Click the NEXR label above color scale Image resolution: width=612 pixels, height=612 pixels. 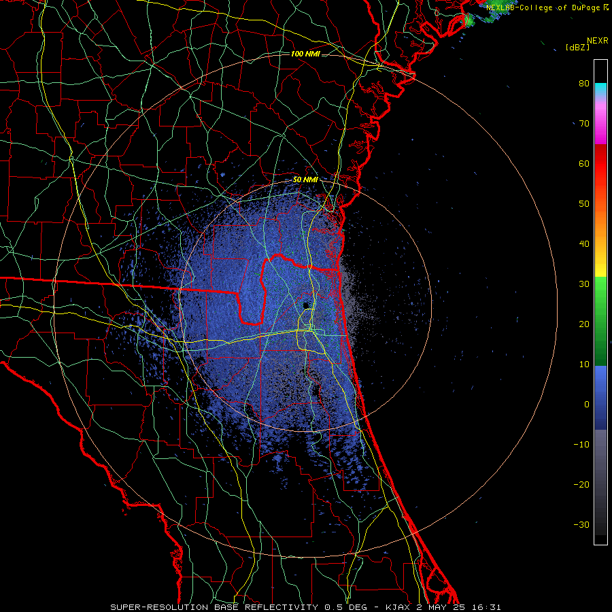click(597, 41)
